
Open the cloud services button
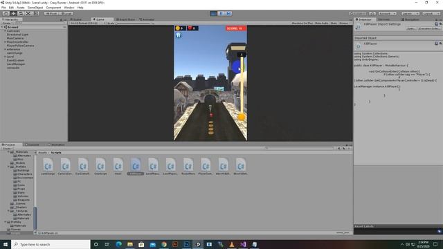click(372, 13)
